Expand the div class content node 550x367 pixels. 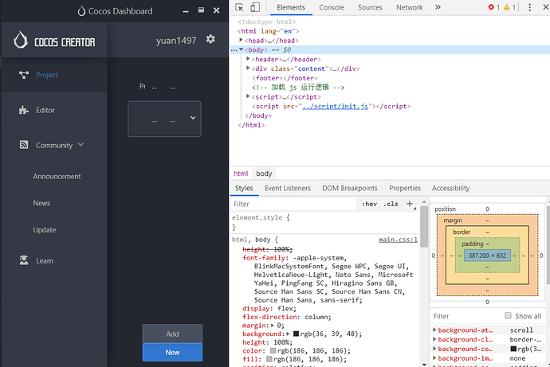point(248,68)
